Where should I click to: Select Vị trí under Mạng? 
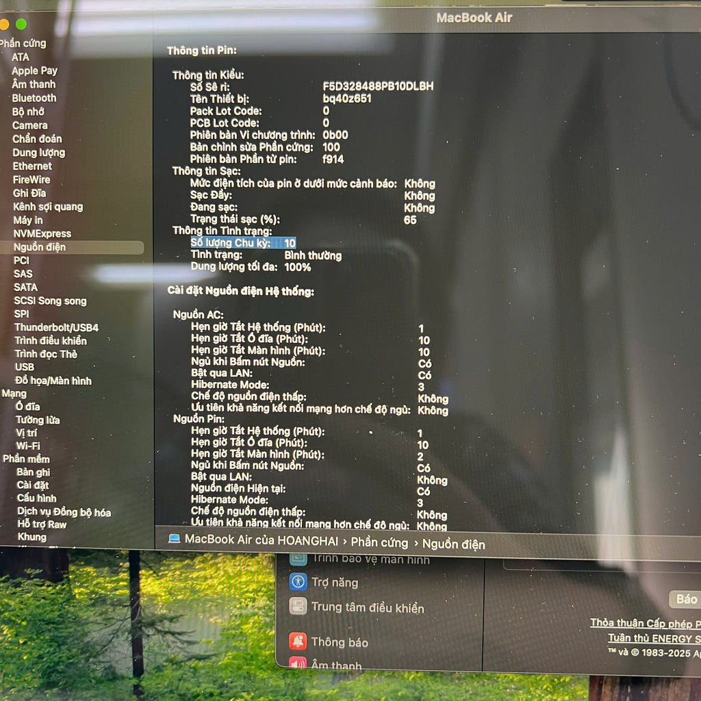click(x=27, y=433)
